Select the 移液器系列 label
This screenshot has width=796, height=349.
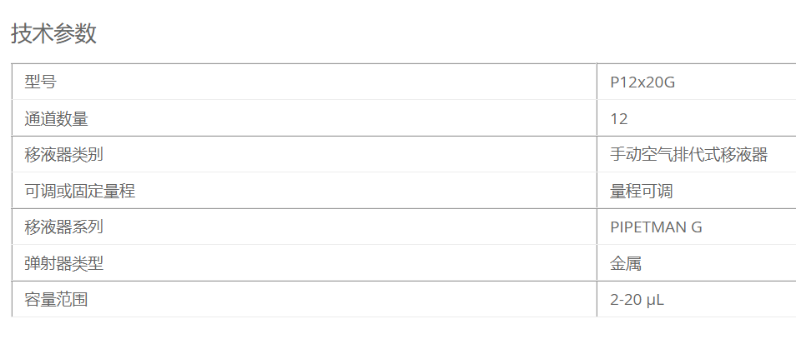click(x=64, y=227)
